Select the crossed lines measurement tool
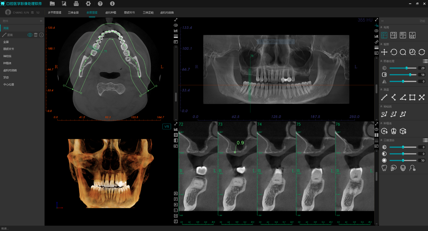428x231 pixels. pyautogui.click(x=422, y=97)
